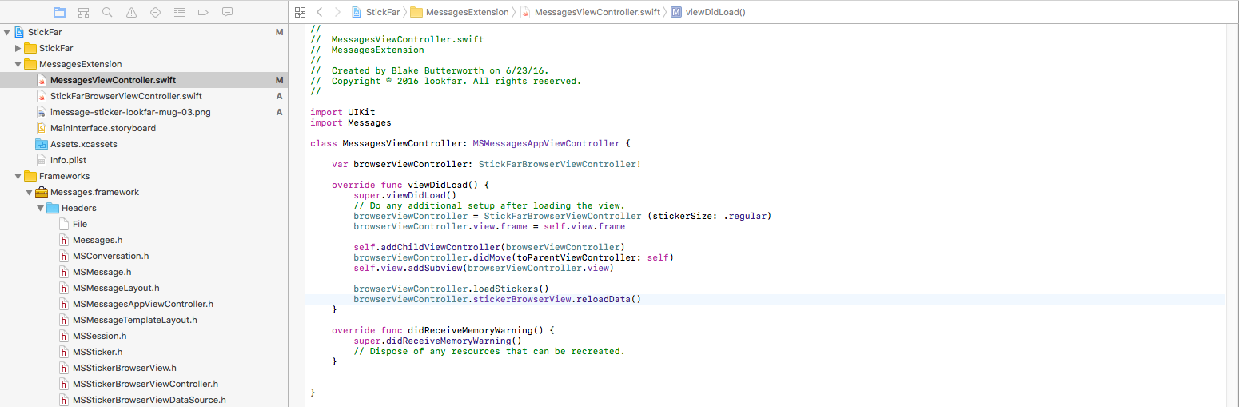Open the Project navigator folder icon
Image resolution: width=1239 pixels, height=407 pixels.
(59, 12)
